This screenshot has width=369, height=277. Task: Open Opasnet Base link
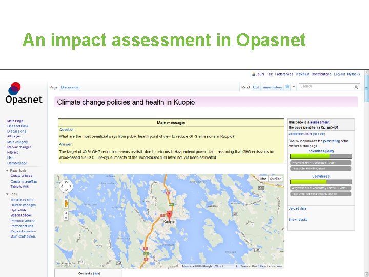coord(18,126)
